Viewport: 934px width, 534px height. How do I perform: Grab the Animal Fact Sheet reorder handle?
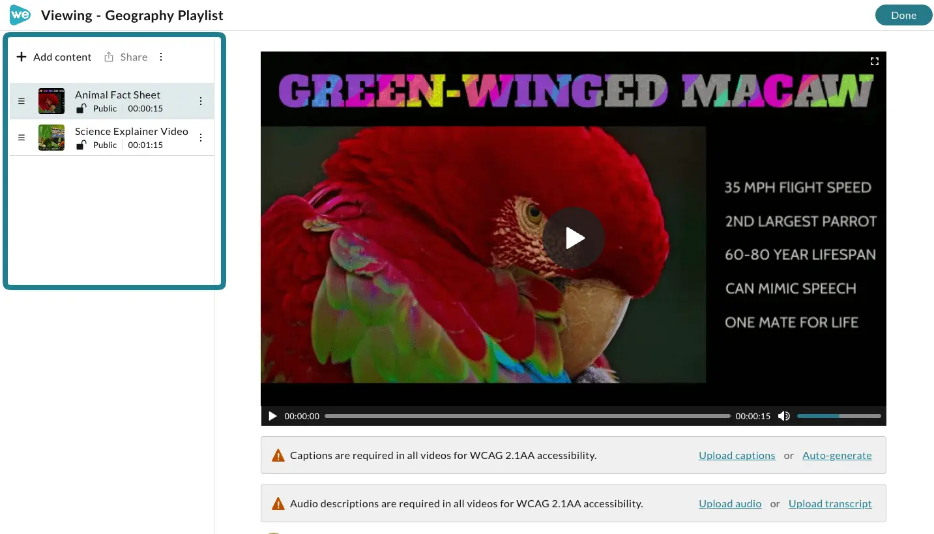coord(21,101)
